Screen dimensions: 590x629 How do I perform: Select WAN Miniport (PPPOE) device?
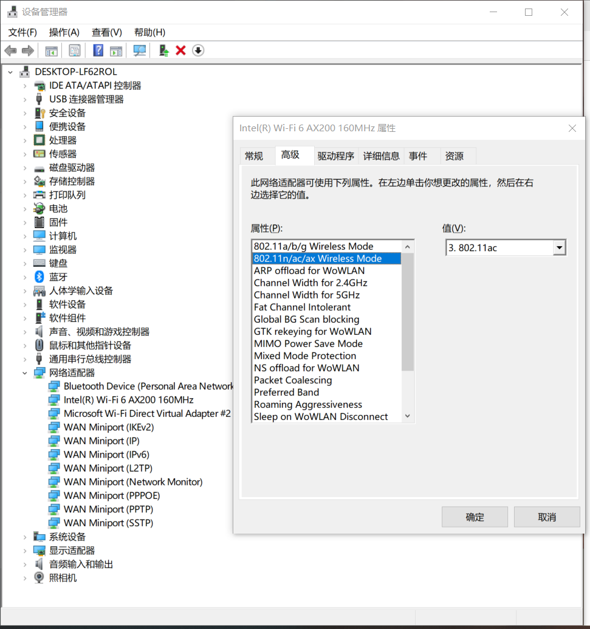coord(112,495)
